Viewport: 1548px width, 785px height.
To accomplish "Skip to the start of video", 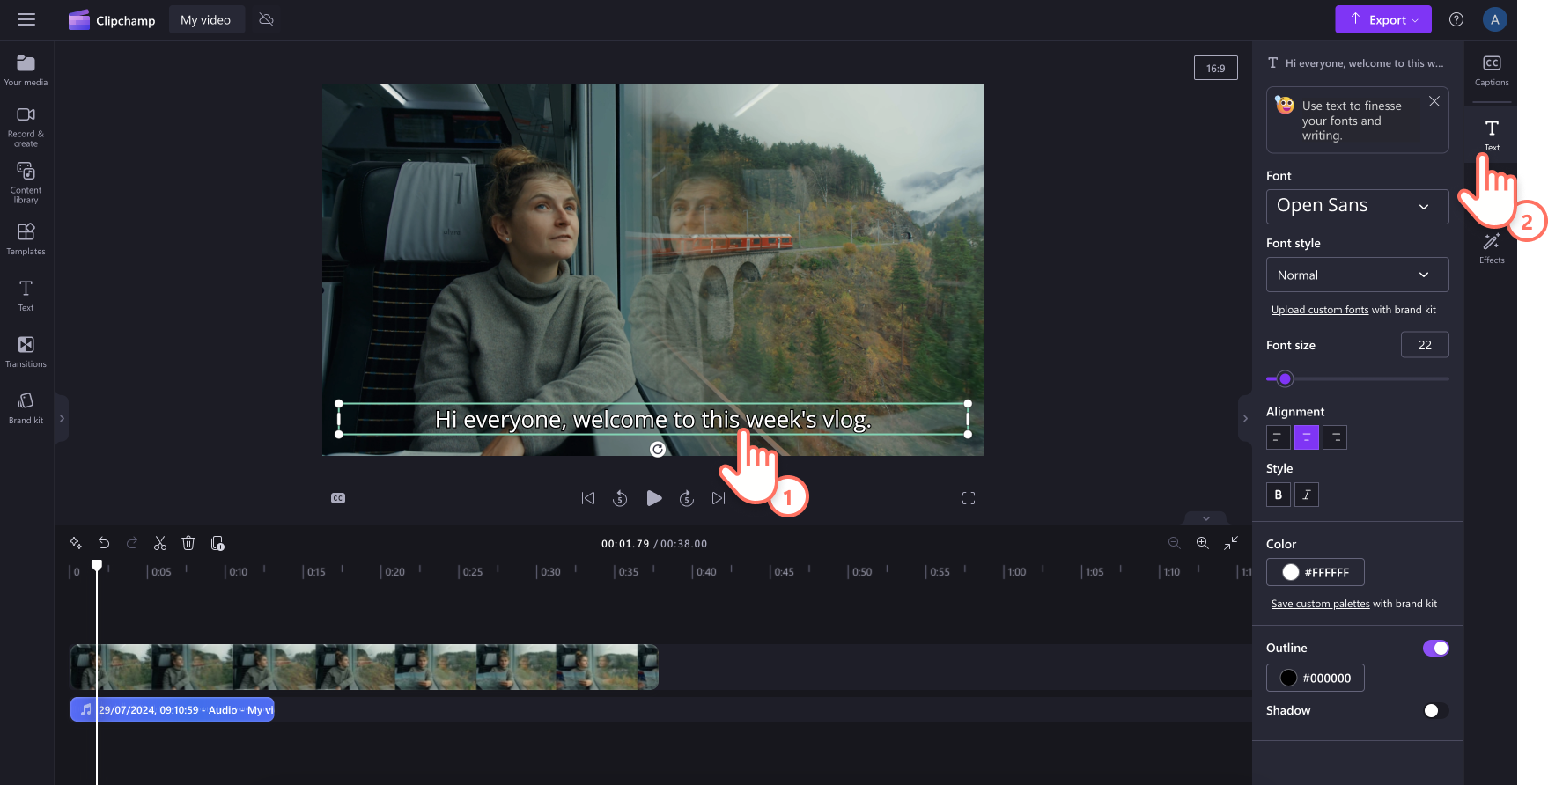I will [588, 498].
